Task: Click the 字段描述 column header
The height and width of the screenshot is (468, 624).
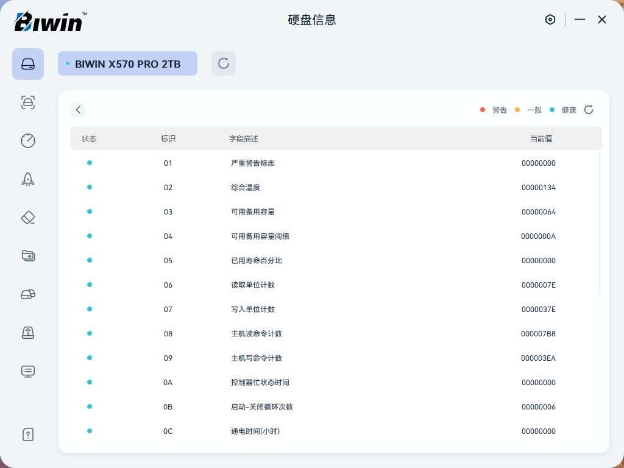Action: tap(244, 138)
